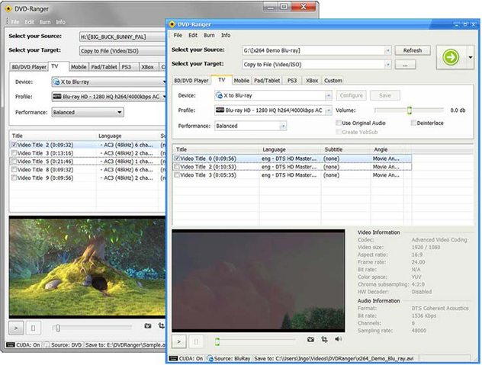This screenshot has width=482, height=365.
Task: Click Blu-ray HD profile icon, front window
Action: pyautogui.click(x=220, y=110)
